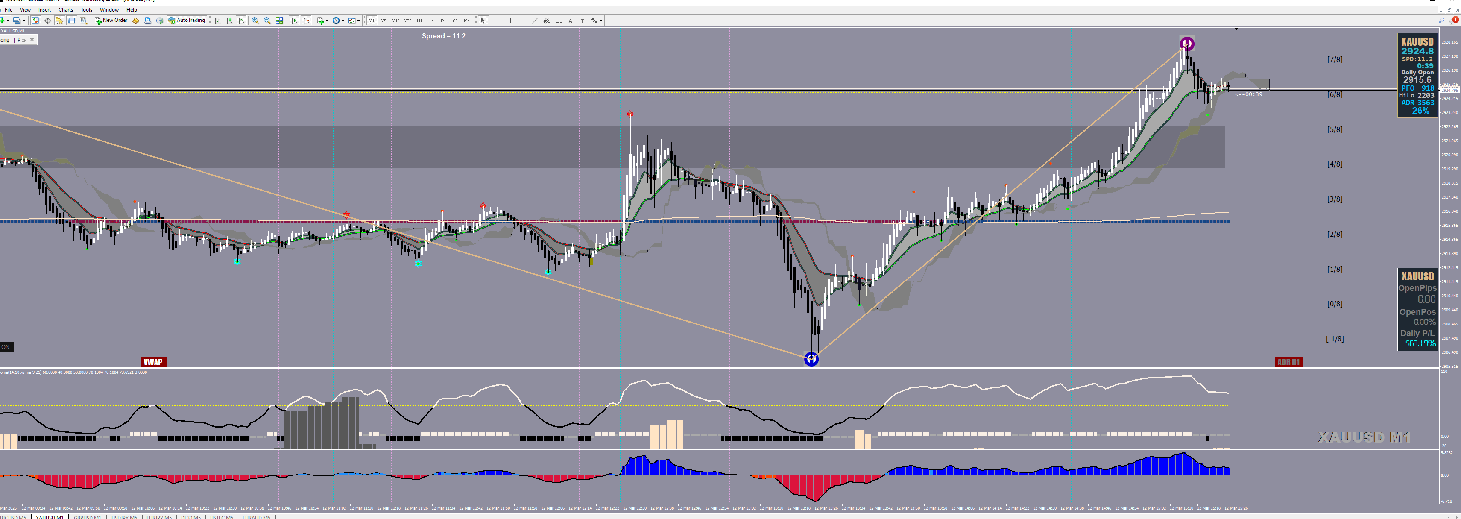
Task: Toggle the chart Auto Scroll button
Action: [x=294, y=21]
